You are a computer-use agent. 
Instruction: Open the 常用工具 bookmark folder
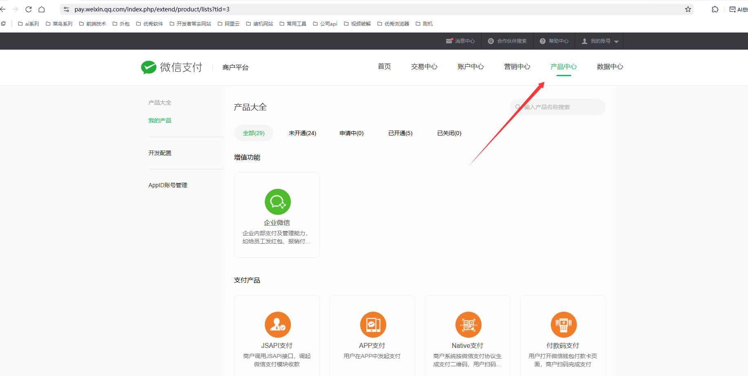293,24
